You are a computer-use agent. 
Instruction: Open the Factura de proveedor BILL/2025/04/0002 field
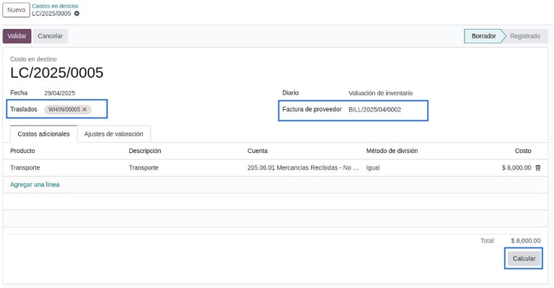tap(374, 110)
